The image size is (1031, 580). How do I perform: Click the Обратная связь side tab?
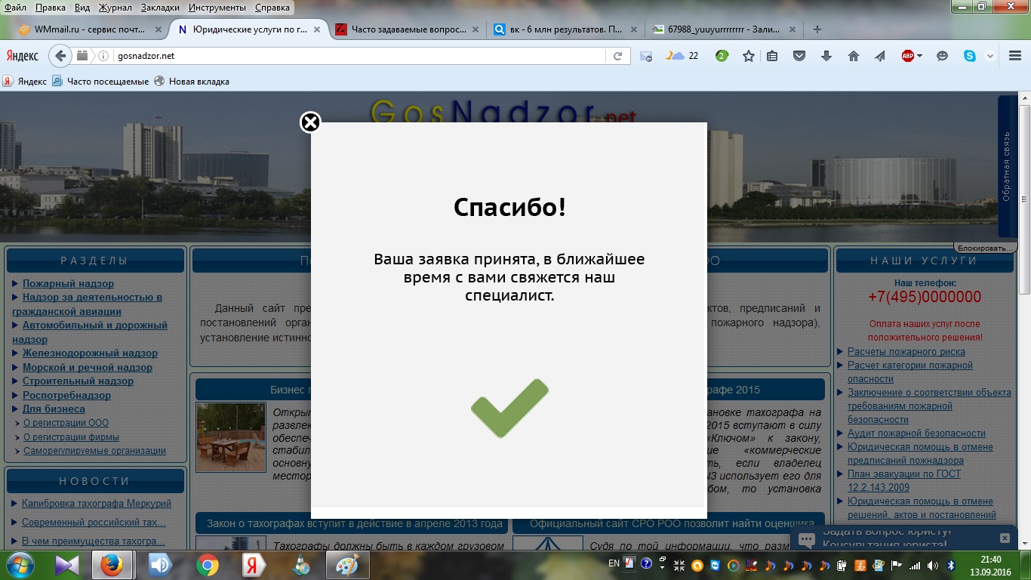tap(1007, 166)
